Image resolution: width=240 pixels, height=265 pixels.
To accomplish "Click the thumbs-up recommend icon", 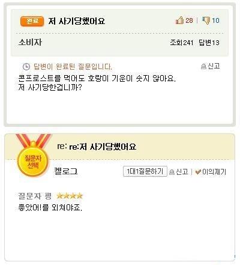I will coord(179,20).
